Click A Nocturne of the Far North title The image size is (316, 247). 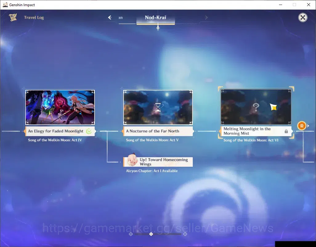(x=152, y=131)
